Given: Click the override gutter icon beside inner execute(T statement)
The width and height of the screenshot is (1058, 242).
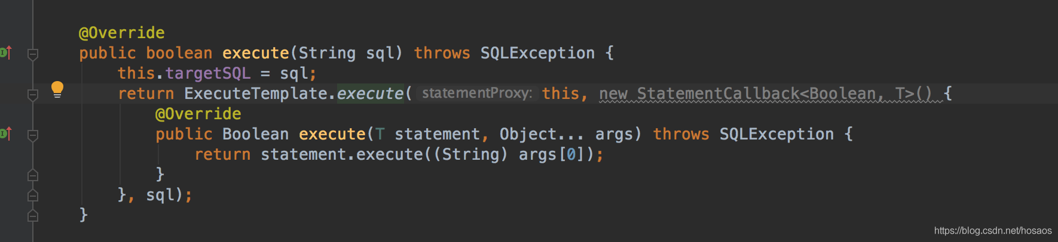Looking at the screenshot, I should point(6,134).
